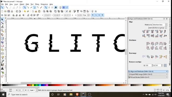Select the Pencil freehand tool
Screen dimensions: 172x97
click(2, 57)
